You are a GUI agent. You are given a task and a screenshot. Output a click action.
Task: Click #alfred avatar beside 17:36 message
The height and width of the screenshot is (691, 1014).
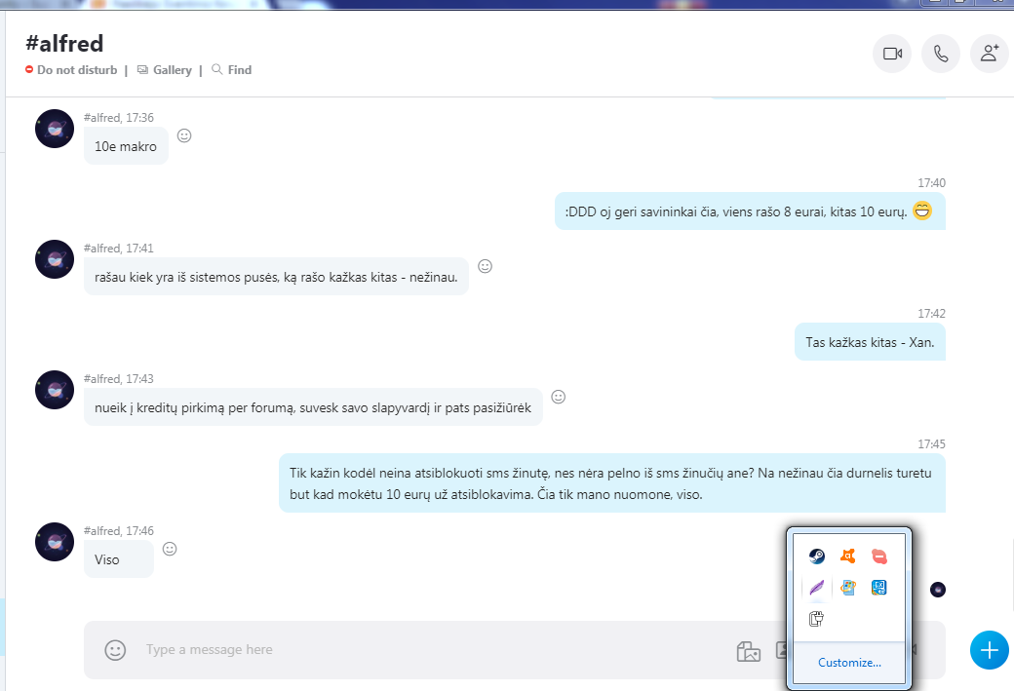(x=55, y=129)
